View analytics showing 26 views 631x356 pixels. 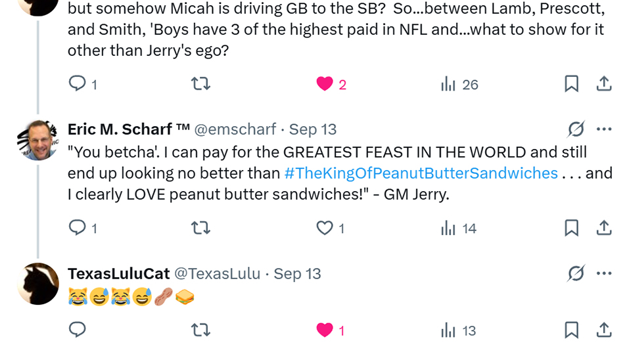459,84
